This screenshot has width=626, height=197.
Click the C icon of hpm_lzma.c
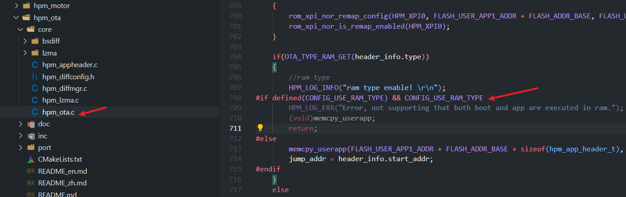35,100
